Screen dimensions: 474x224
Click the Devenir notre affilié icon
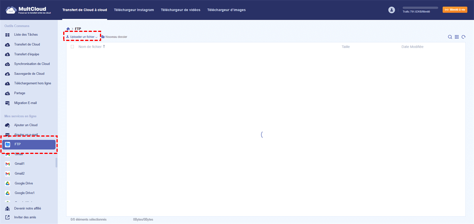click(x=7, y=209)
